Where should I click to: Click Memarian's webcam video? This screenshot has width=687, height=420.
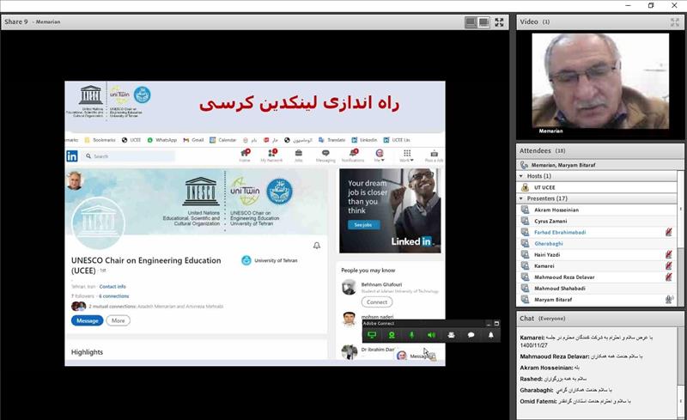point(600,81)
